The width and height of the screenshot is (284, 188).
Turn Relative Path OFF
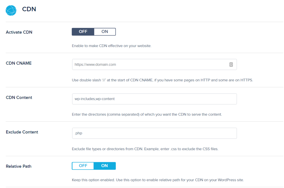83,166
